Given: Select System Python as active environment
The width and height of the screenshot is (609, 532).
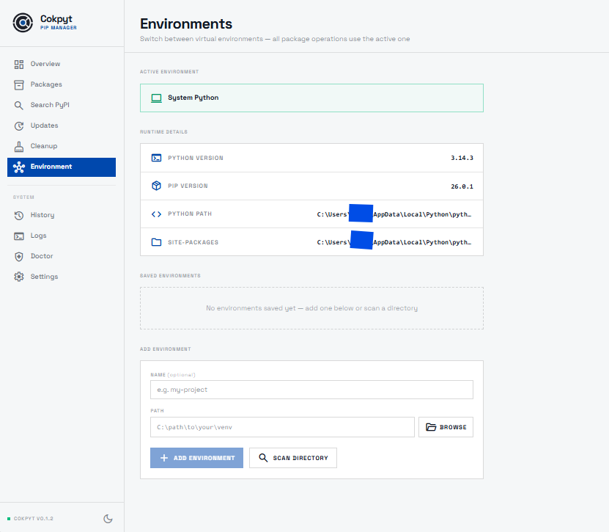Looking at the screenshot, I should pyautogui.click(x=311, y=98).
